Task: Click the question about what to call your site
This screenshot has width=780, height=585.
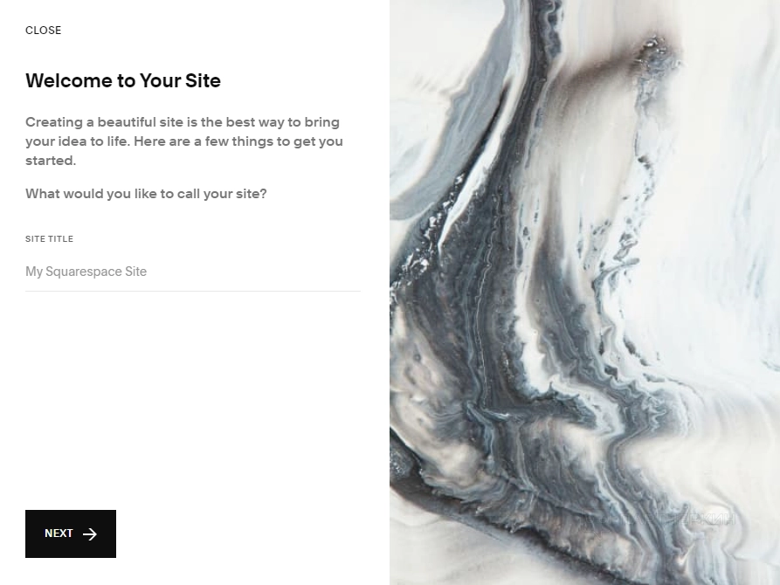Action: [146, 194]
